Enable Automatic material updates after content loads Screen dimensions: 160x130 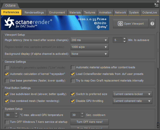[73, 68]
